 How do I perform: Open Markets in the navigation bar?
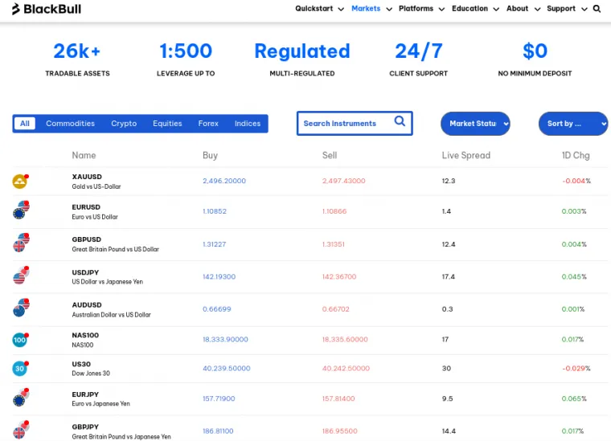366,9
